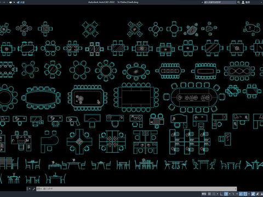This screenshot has height=197, width=263.
Task: Click the user sign-in account icon
Action: click(243, 2)
